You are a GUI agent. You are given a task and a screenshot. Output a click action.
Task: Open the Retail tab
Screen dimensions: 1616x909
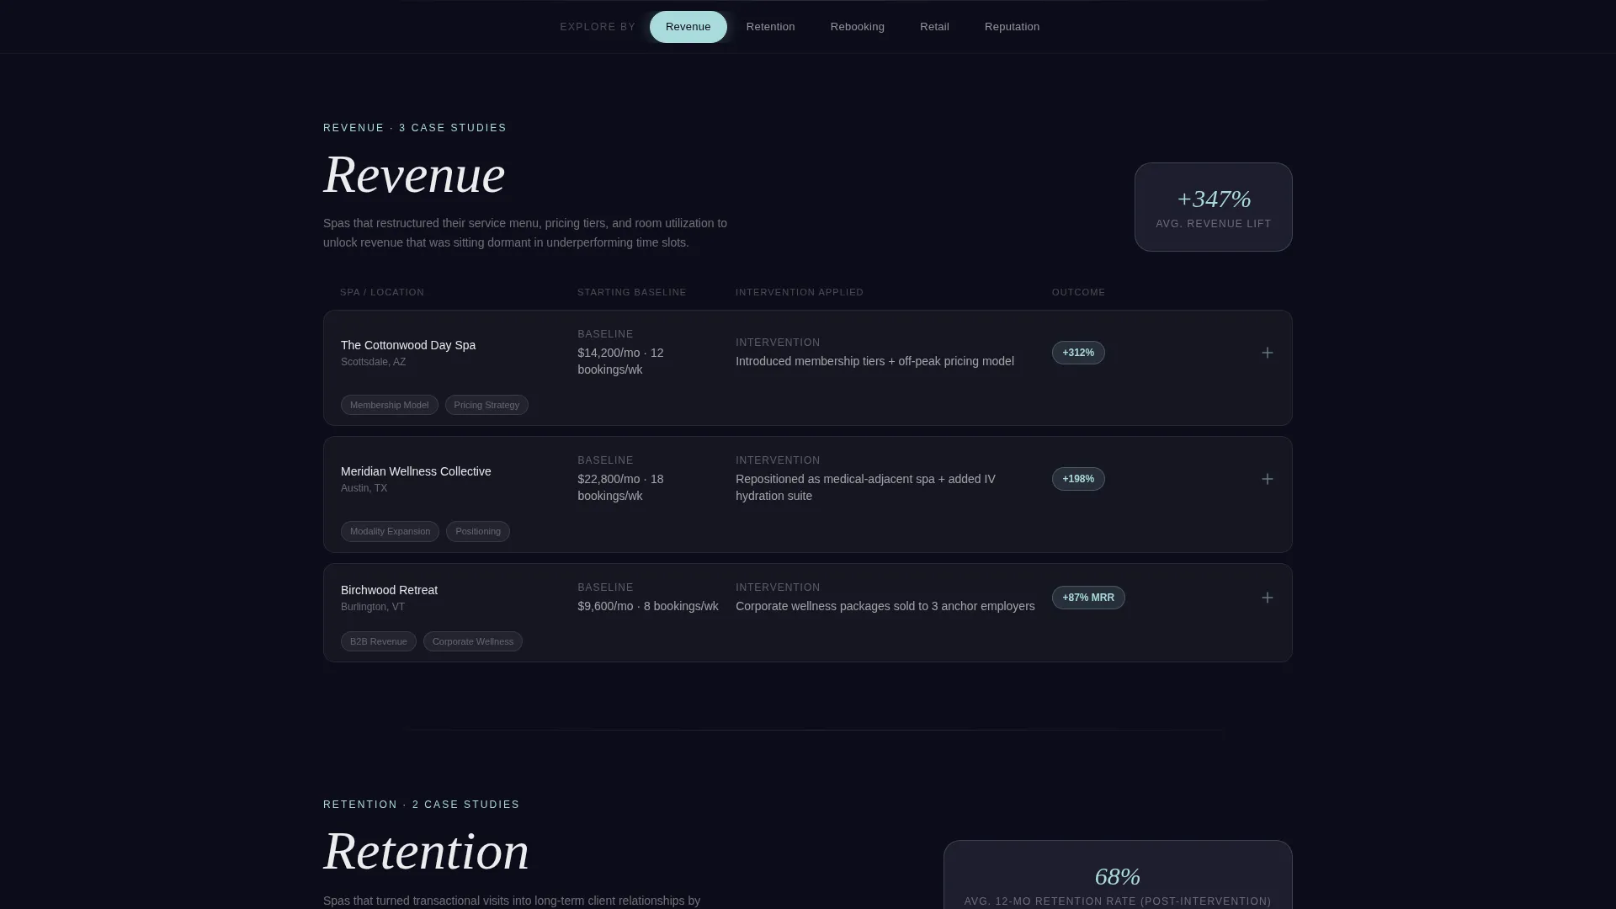(x=934, y=27)
